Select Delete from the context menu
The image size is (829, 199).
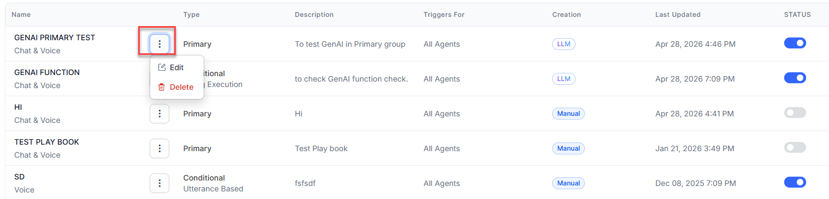[177, 87]
